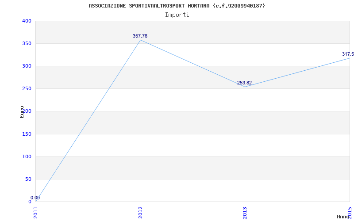Select the 0.00 data label
The height and width of the screenshot is (221, 354).
pos(35,198)
